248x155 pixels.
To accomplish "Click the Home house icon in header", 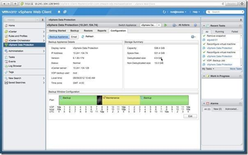I will pyautogui.click(x=59, y=12).
